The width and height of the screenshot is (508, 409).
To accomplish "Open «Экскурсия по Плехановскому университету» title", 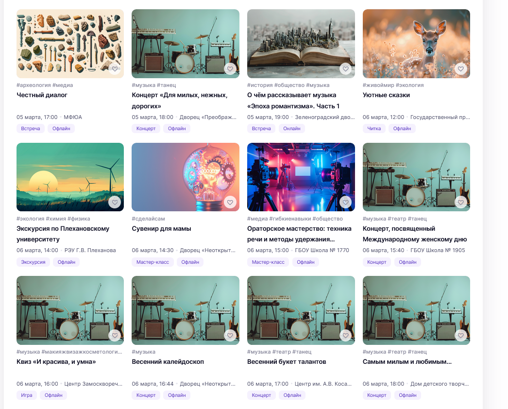I will click(63, 234).
